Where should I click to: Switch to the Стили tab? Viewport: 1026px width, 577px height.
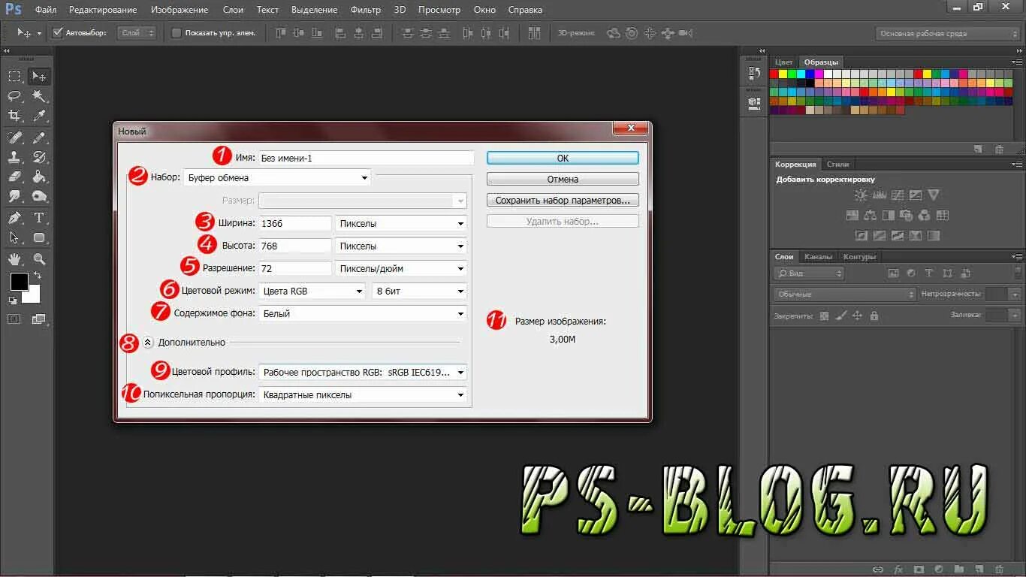point(837,164)
